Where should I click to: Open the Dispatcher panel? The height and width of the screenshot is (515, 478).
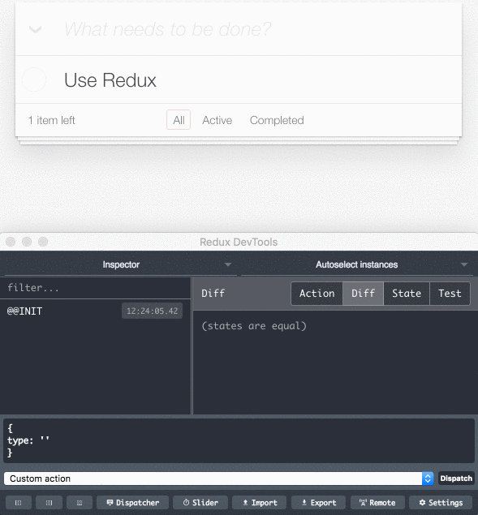coord(132,503)
